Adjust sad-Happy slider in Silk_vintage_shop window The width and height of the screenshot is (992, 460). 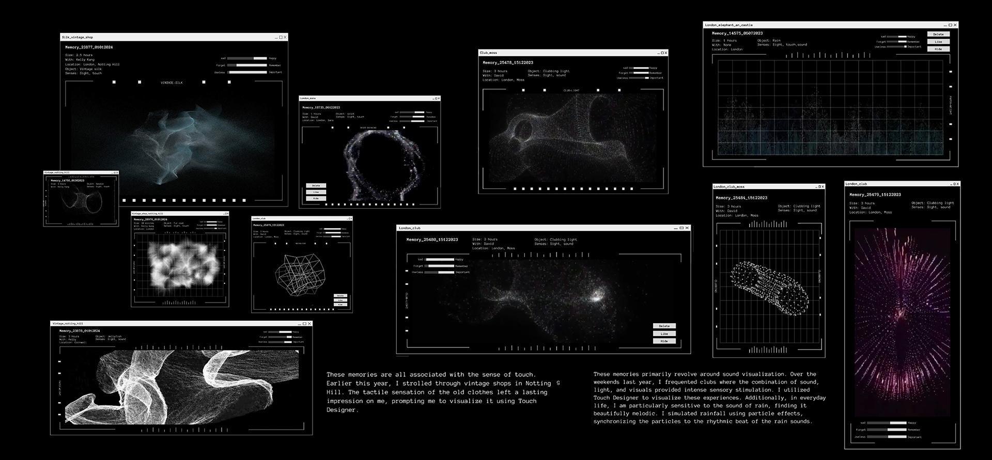(247, 58)
